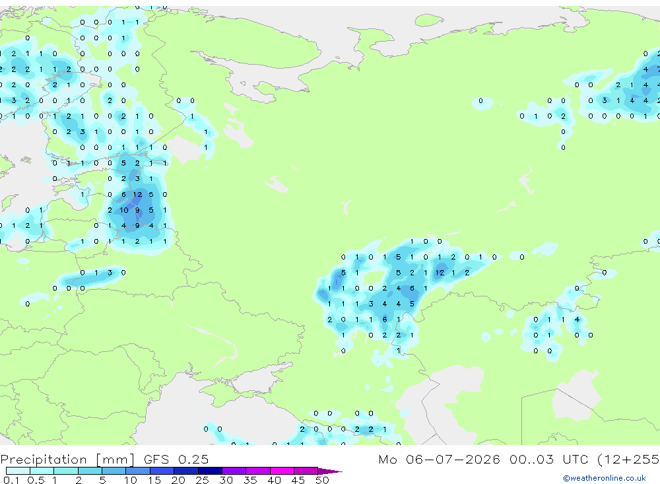The height and width of the screenshot is (484, 660).
Task: Click the 'Mo 06-07-2026' date text
Action: 439,459
